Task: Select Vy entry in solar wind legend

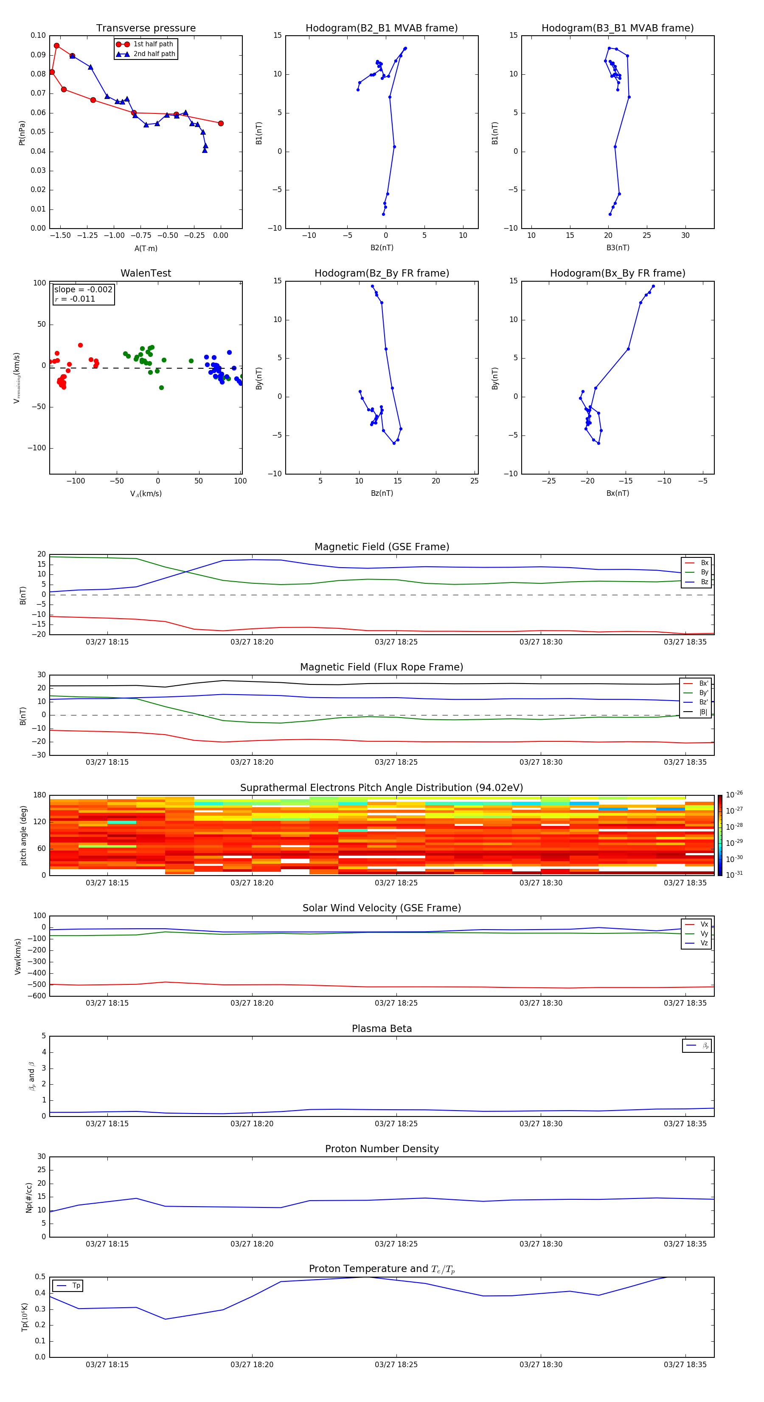Action: (697, 933)
